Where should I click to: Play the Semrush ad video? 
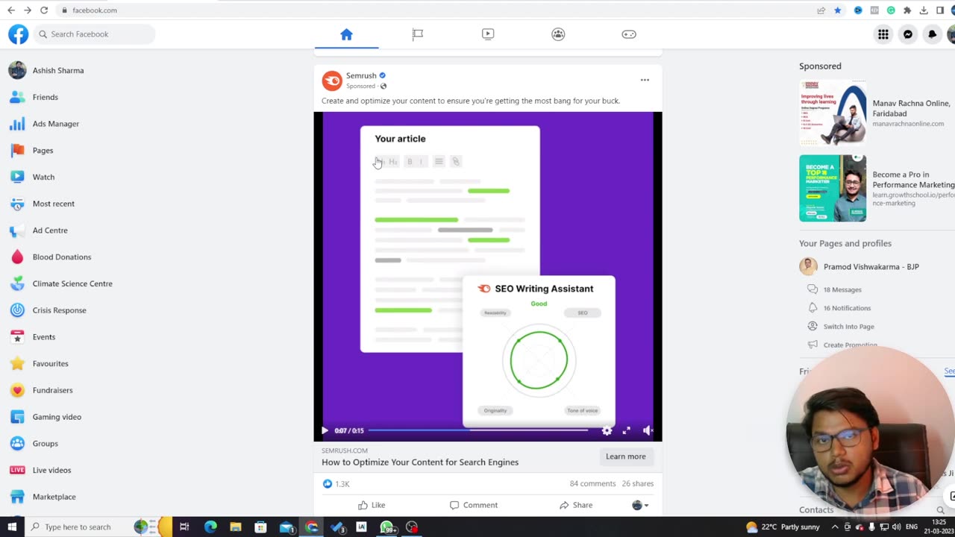point(325,430)
